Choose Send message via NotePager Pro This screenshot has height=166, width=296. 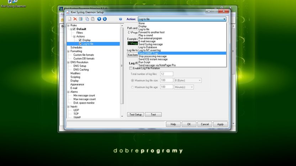tap(182, 65)
